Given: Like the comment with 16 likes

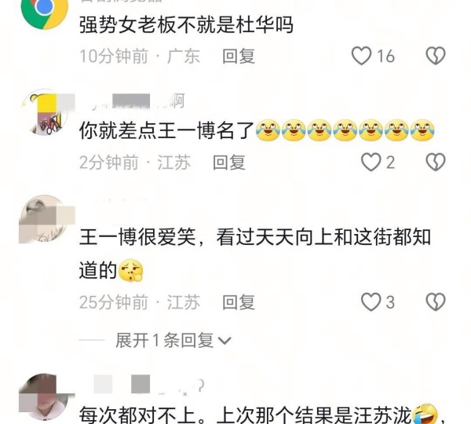Looking at the screenshot, I should (x=361, y=56).
